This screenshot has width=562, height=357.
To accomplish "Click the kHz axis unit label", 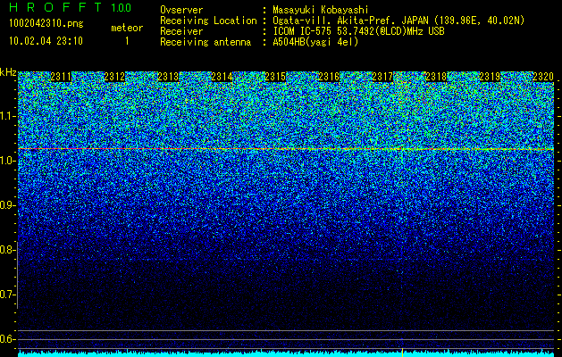I will (x=8, y=72).
